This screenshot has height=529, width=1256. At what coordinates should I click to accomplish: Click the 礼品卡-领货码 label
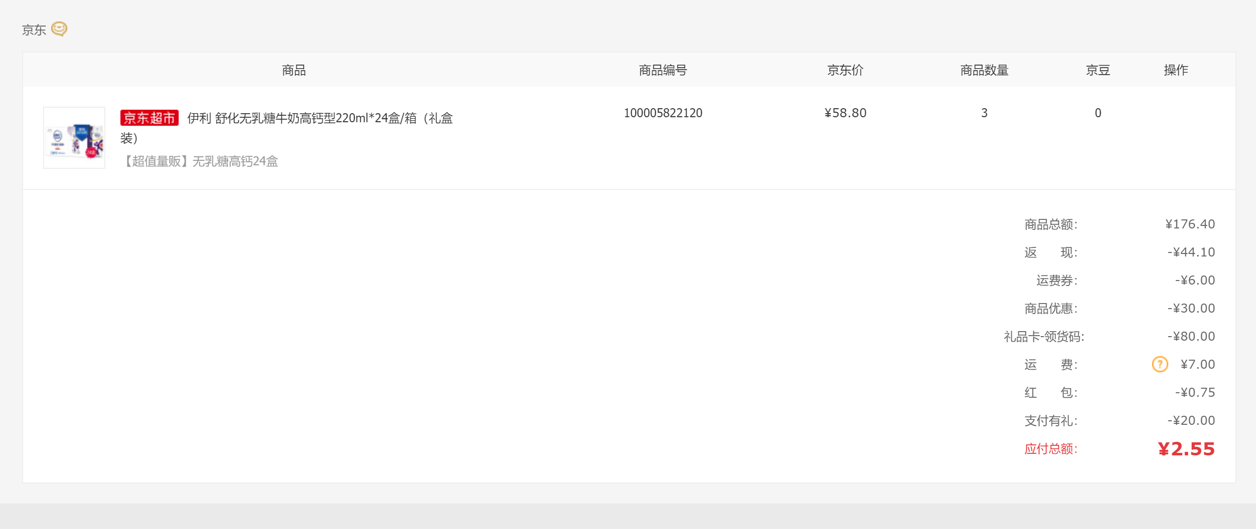coord(1044,336)
